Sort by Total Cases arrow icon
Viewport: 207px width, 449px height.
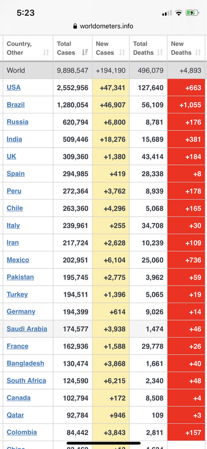[x=85, y=52]
